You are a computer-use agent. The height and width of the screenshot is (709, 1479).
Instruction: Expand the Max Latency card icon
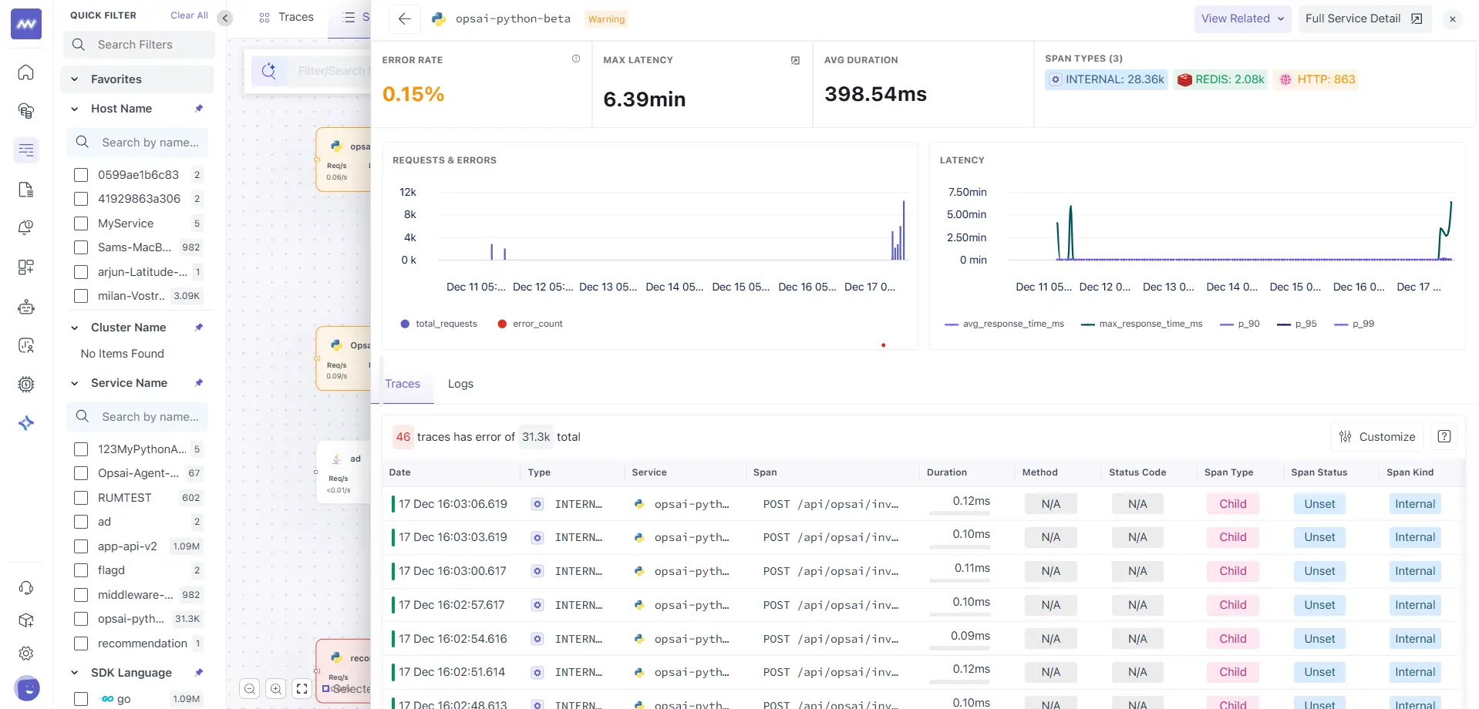click(x=795, y=60)
